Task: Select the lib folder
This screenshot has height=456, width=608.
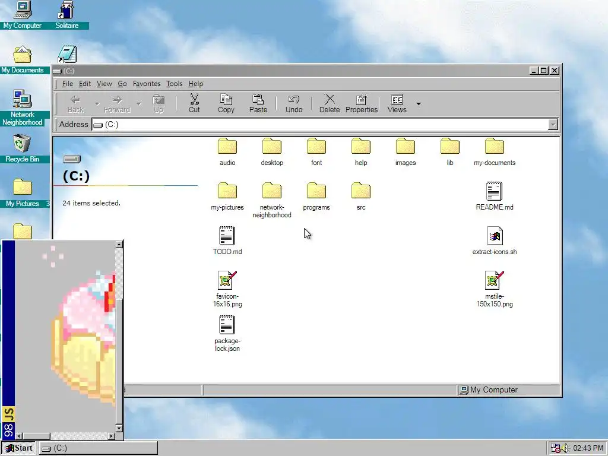Action: (x=450, y=152)
